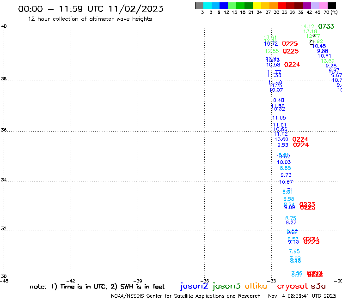The width and height of the screenshot is (342, 300).
Task: Click the '-36' longitude axis label
Action: 205,281
